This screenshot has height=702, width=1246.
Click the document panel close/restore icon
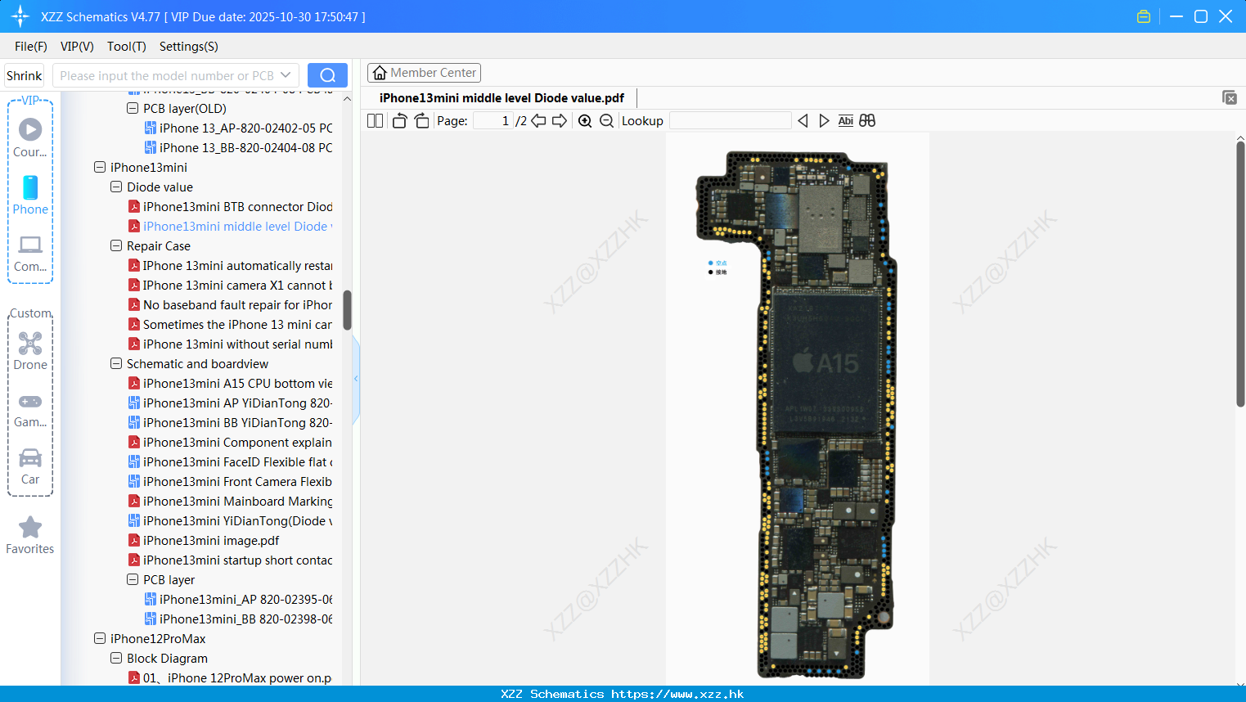[x=1230, y=97]
